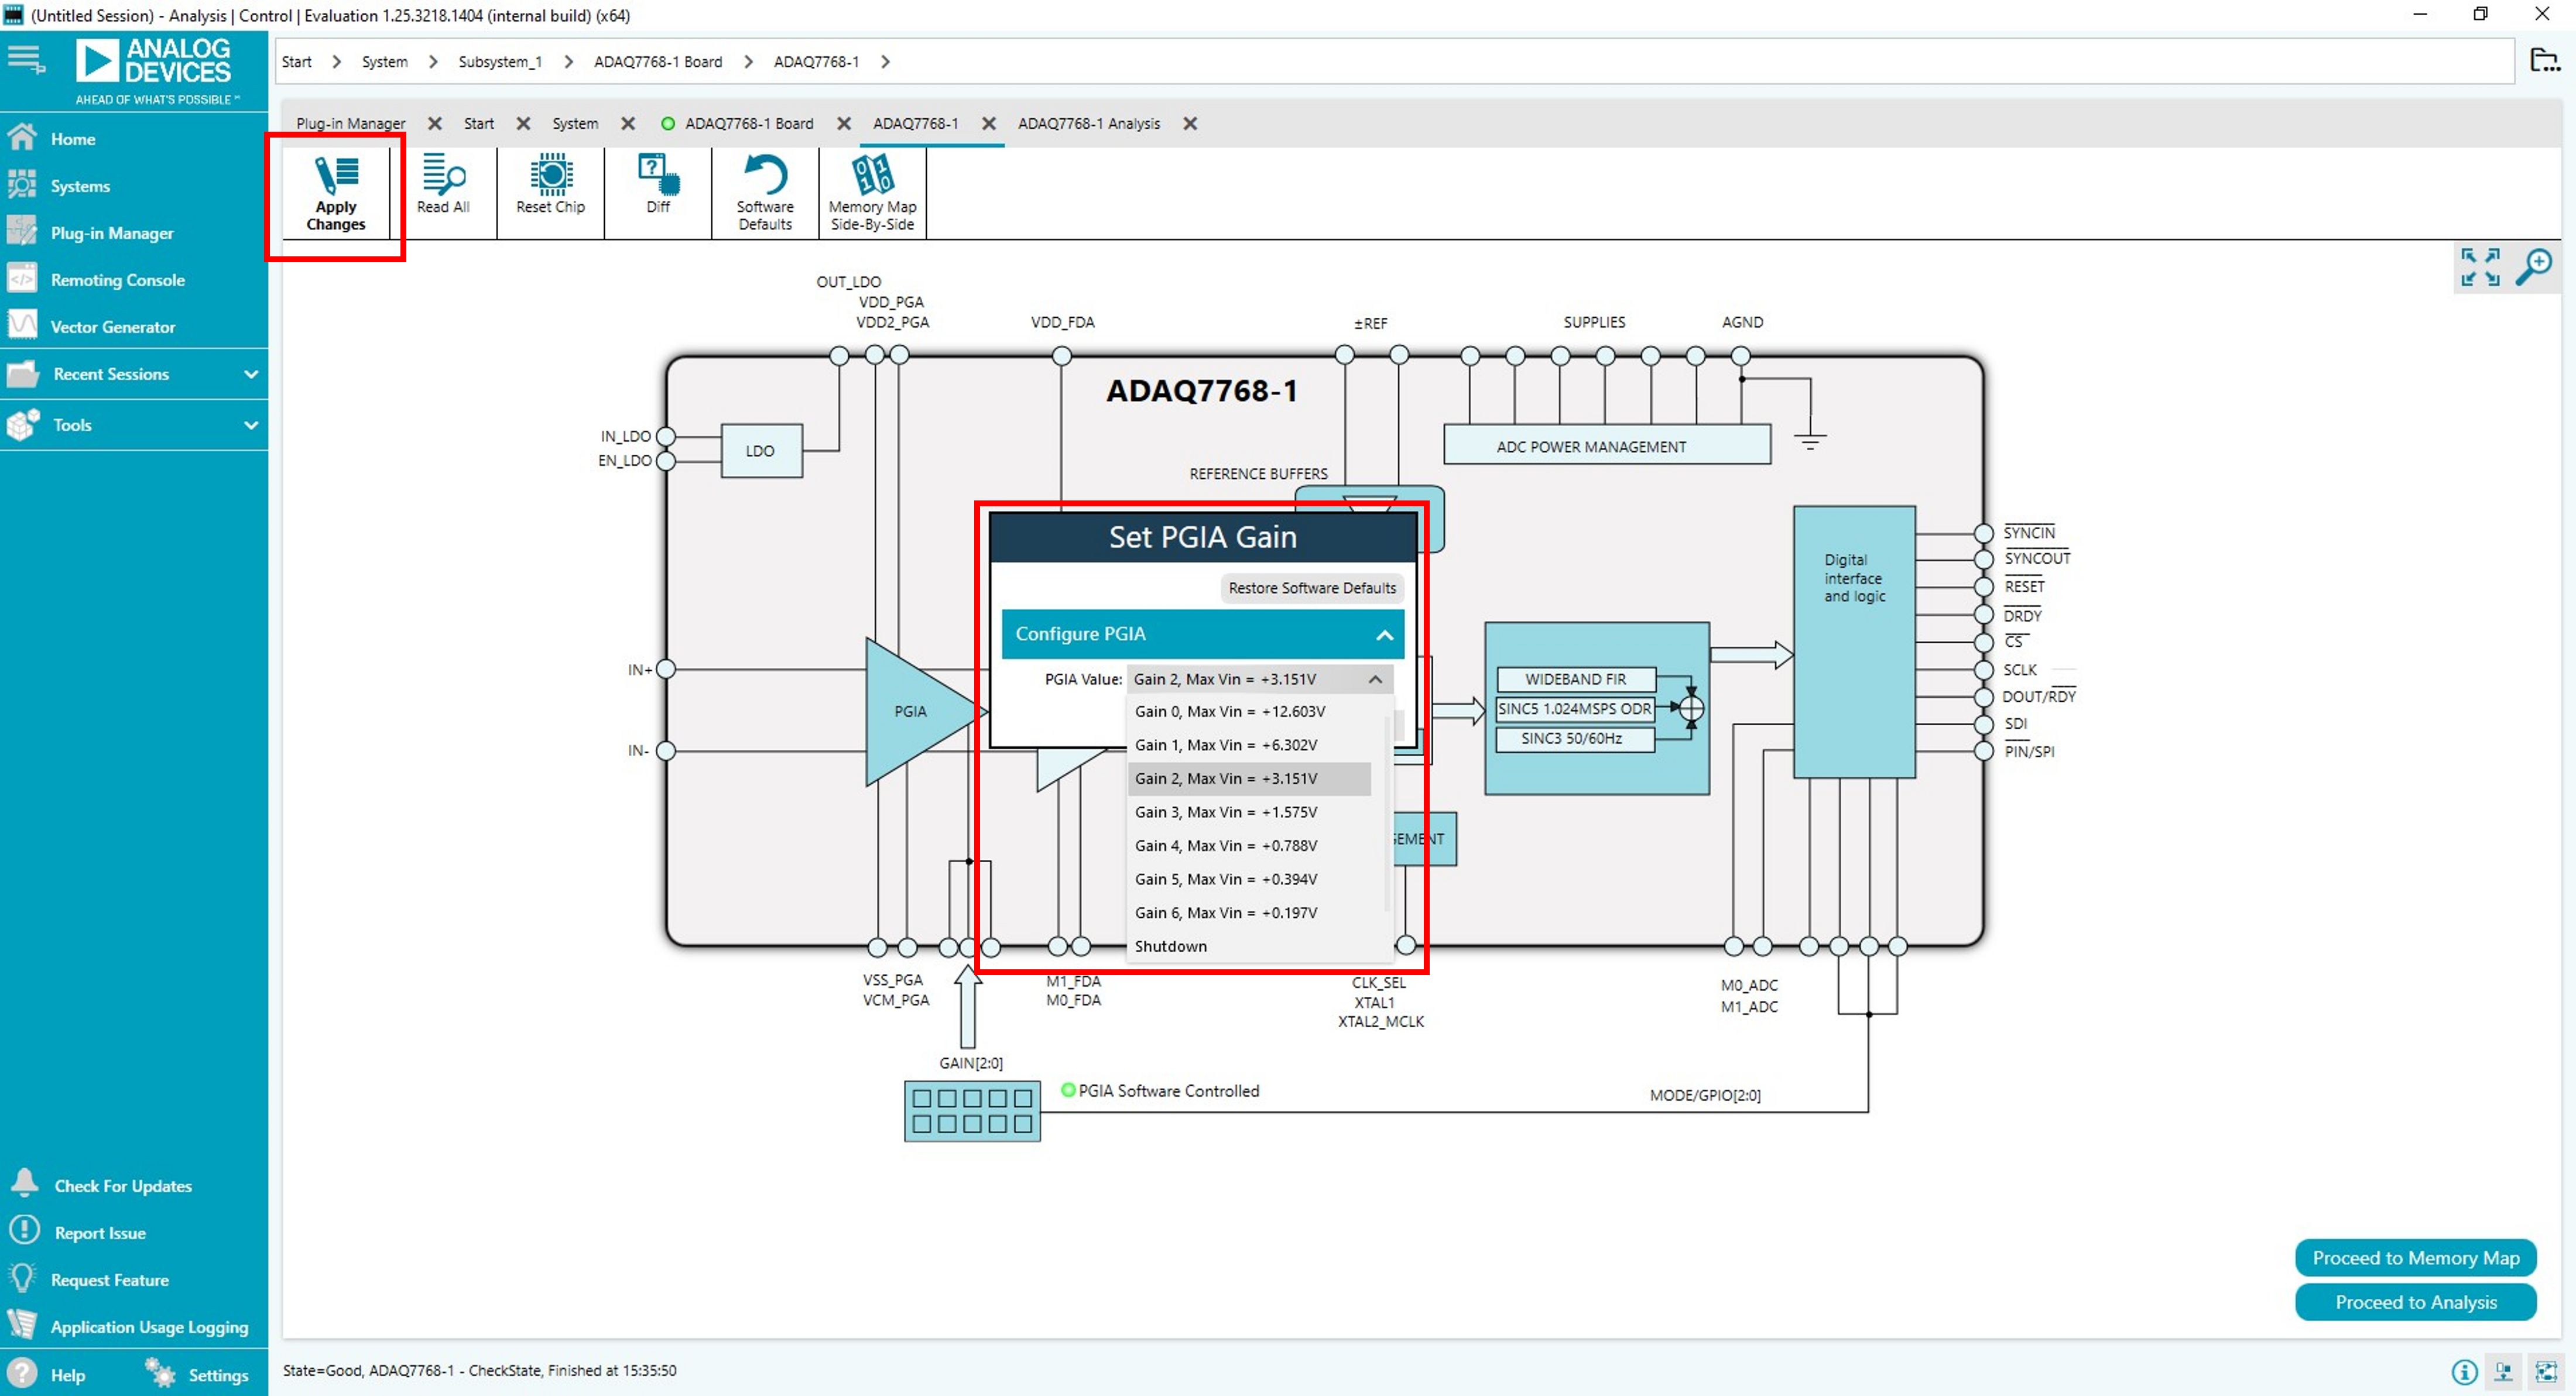The image size is (2576, 1396).
Task: Click the green status dot on ADAQ7768-1 Board tab
Action: (x=668, y=123)
